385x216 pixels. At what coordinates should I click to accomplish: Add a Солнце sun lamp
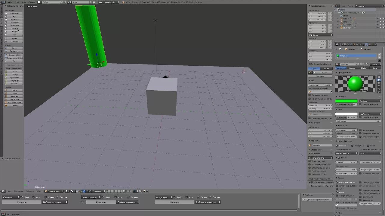pyautogui.click(x=14, y=75)
